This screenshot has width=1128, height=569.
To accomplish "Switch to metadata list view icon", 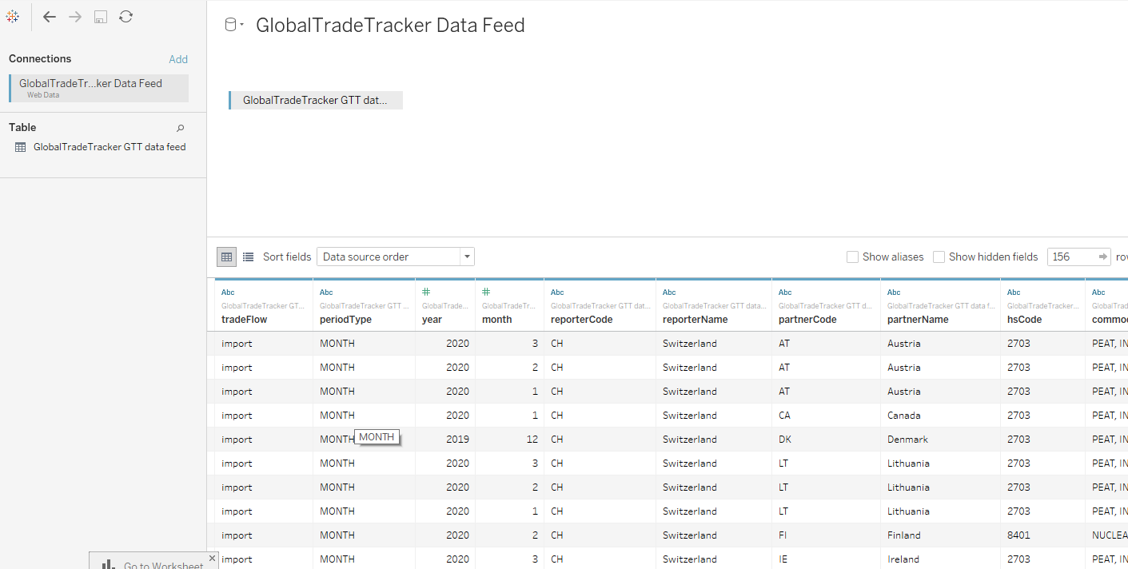I will click(248, 257).
